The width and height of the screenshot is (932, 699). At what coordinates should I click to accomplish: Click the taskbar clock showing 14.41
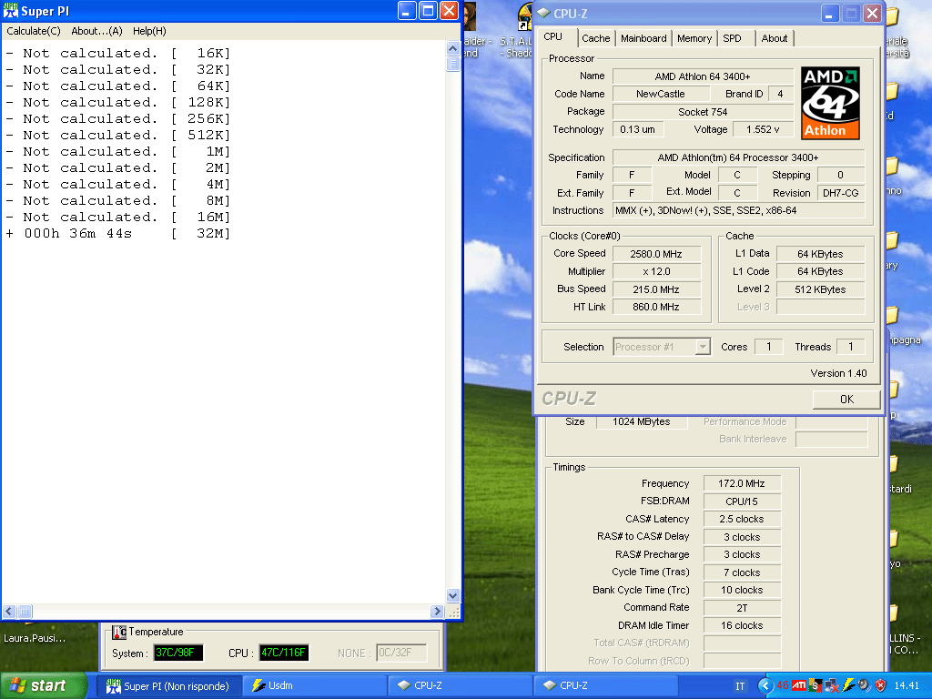(907, 686)
